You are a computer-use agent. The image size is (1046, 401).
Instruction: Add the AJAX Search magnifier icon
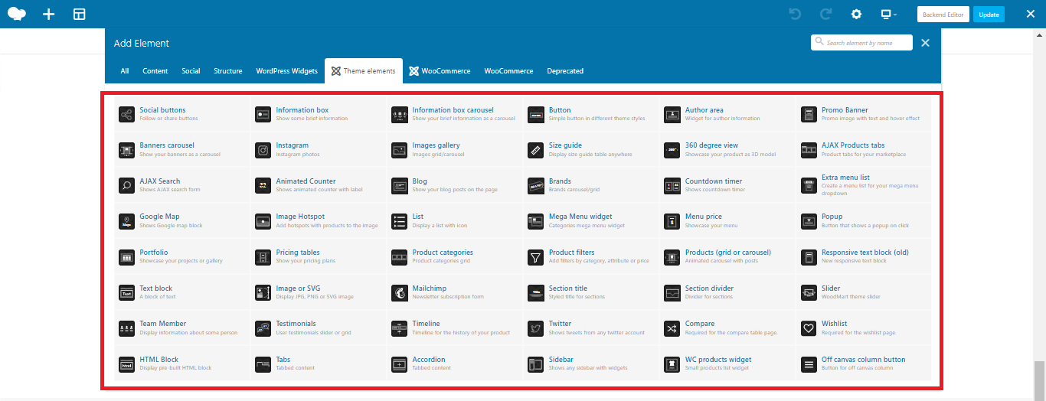coord(126,185)
